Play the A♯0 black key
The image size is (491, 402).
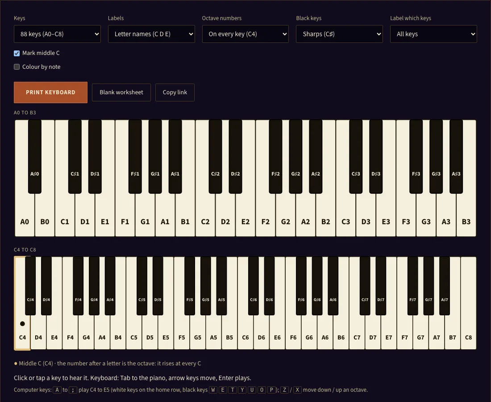click(x=35, y=157)
